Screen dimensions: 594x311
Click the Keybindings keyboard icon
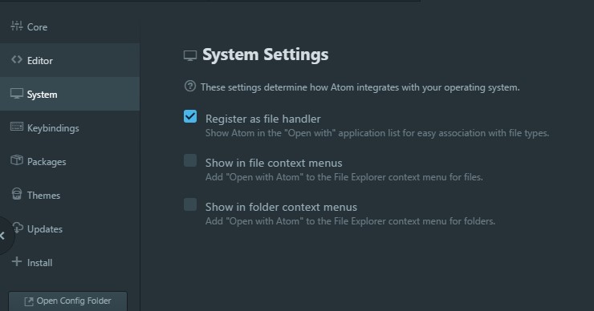coord(17,127)
